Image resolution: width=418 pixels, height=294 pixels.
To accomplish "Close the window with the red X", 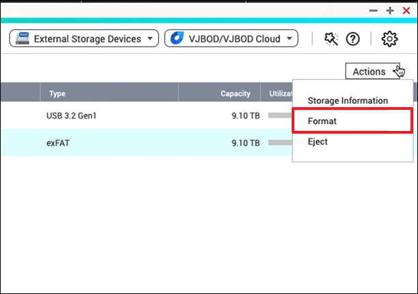I will coord(406,10).
